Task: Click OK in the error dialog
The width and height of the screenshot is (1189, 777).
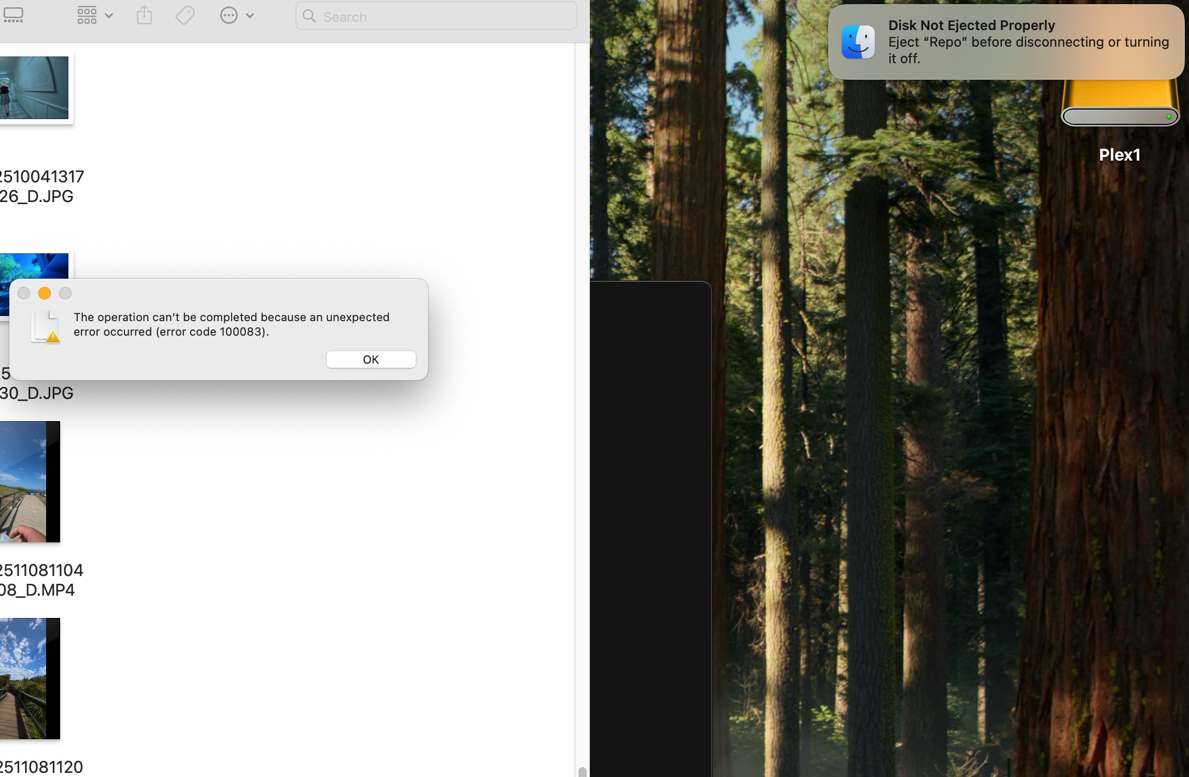Action: [x=371, y=359]
